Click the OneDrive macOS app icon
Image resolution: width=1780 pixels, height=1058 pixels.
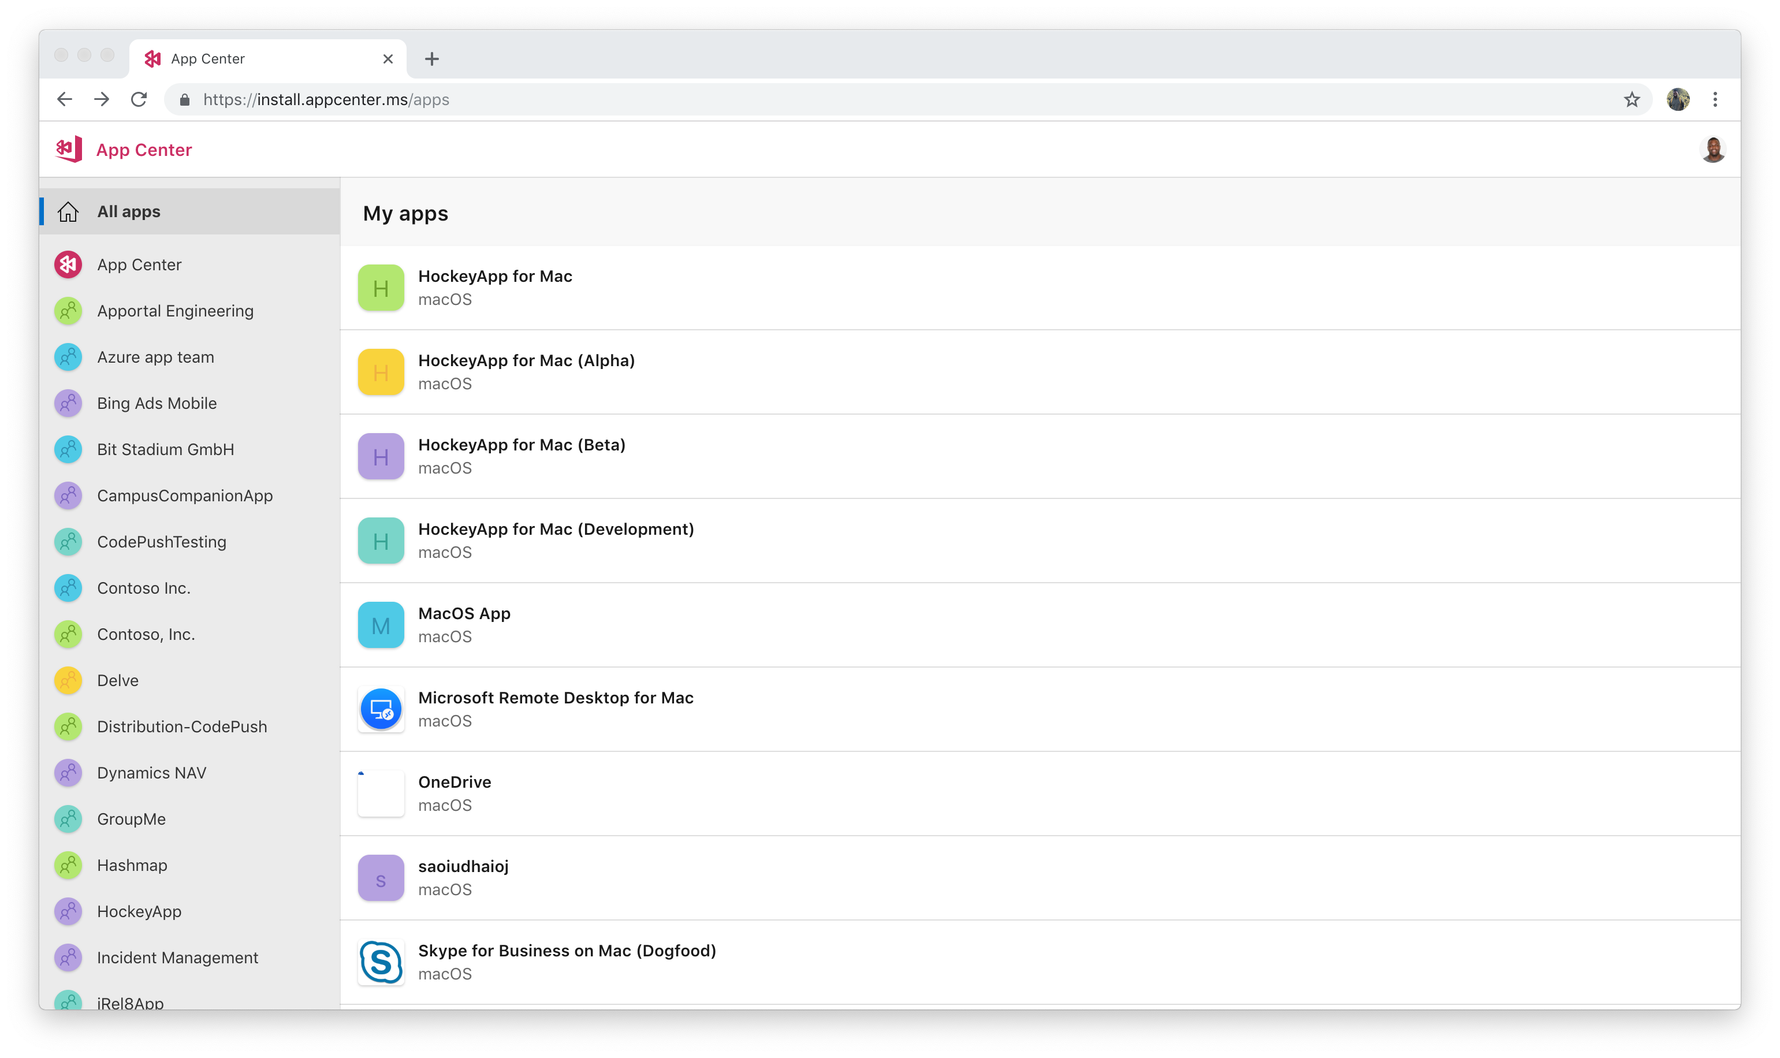click(381, 792)
